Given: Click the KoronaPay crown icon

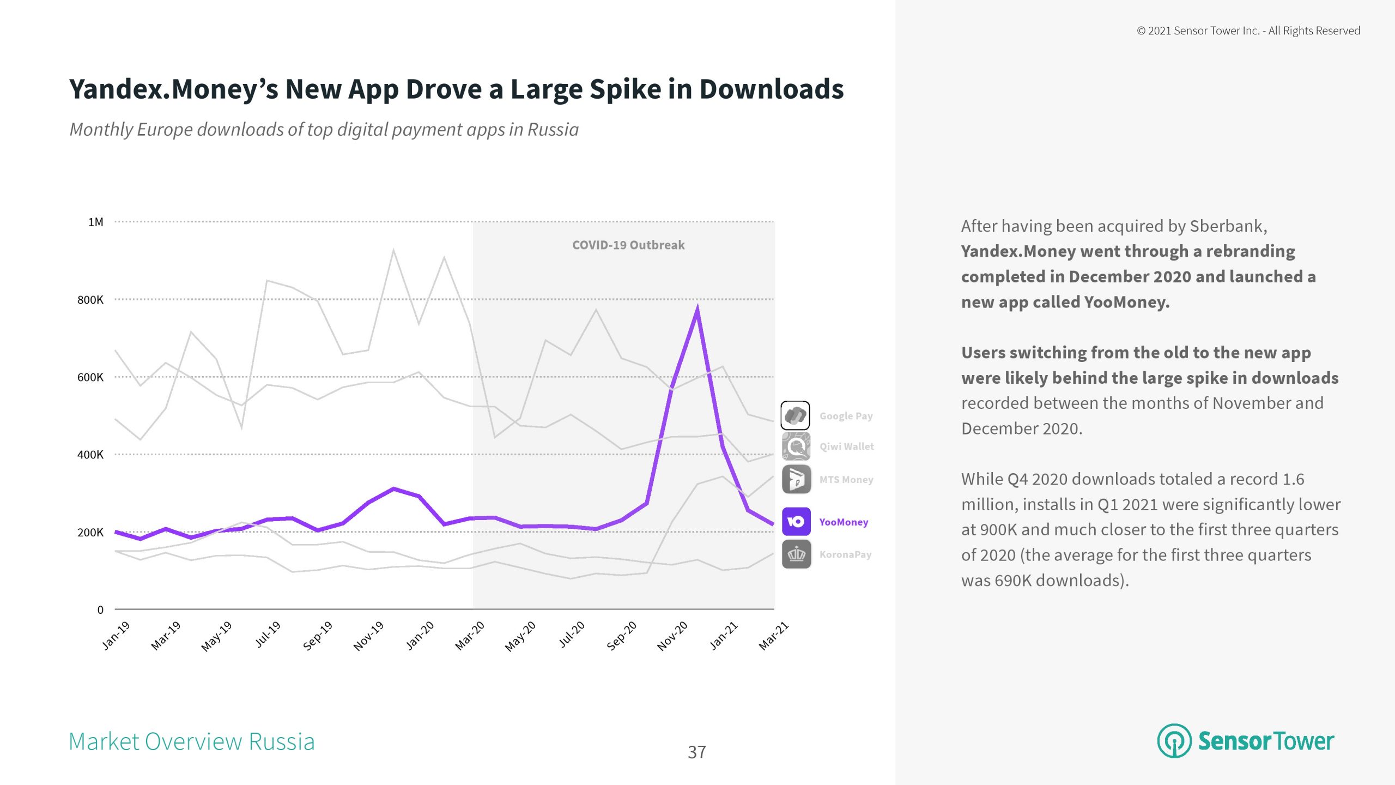Looking at the screenshot, I should coord(796,554).
